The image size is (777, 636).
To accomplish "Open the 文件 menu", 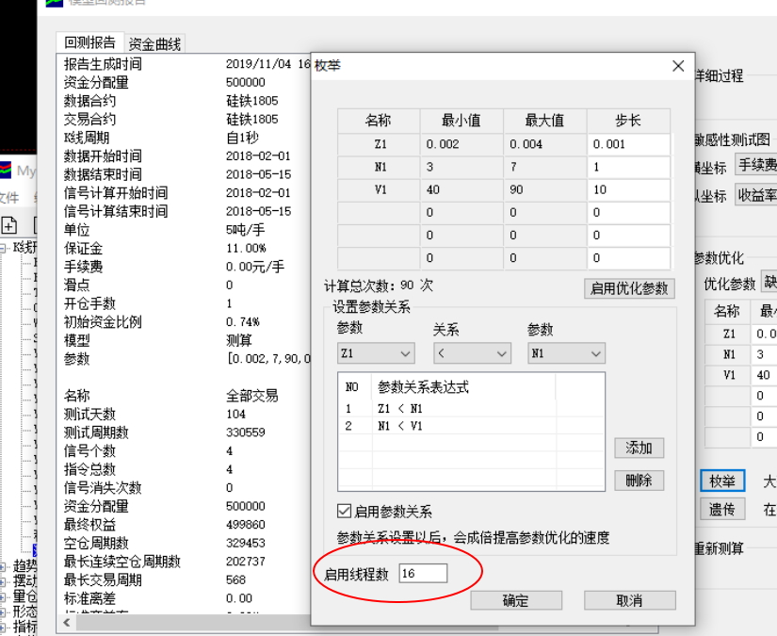I will click(8, 198).
